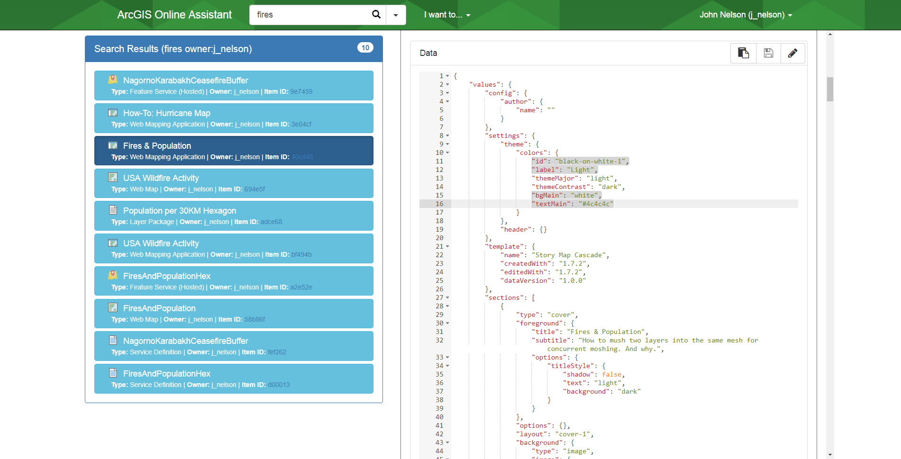Open item ID link 3e04cf
Viewport: 901px width, 459px height.
(x=301, y=124)
